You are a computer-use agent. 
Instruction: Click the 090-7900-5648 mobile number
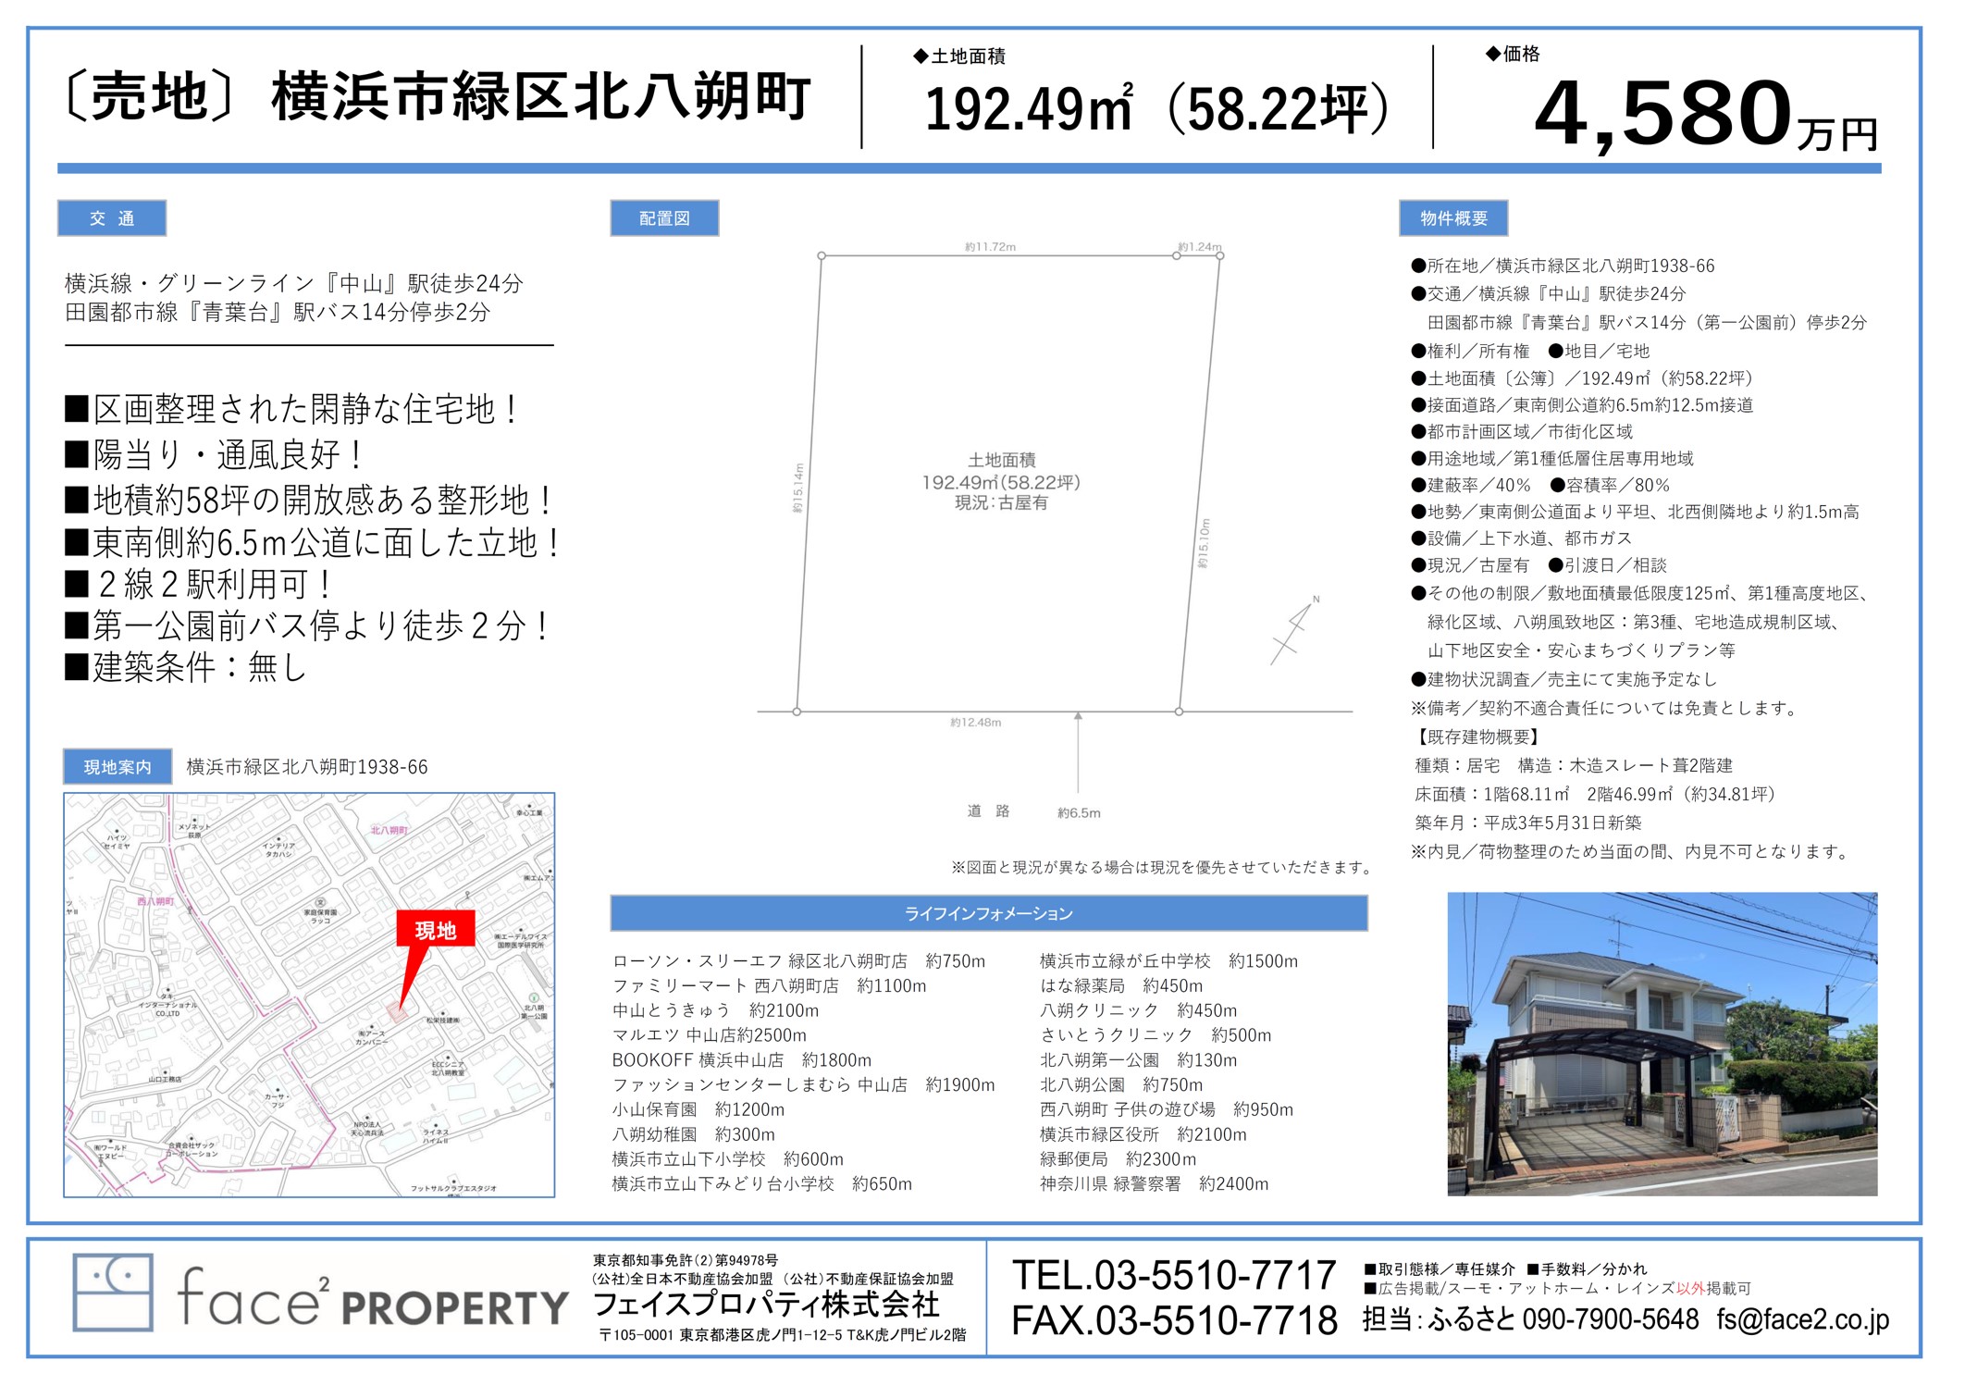[1611, 1319]
